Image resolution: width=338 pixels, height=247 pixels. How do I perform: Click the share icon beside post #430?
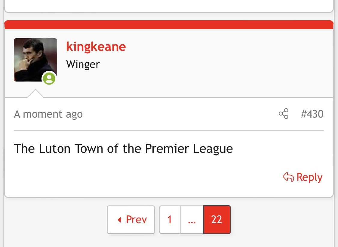pyautogui.click(x=284, y=114)
